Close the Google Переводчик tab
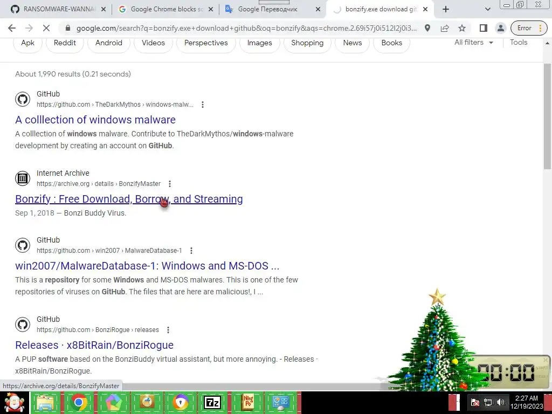The height and width of the screenshot is (414, 552). coord(318,10)
